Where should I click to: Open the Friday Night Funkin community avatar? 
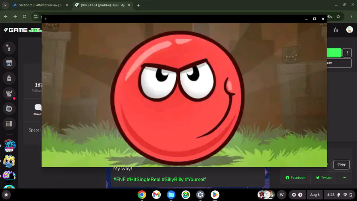9,146
